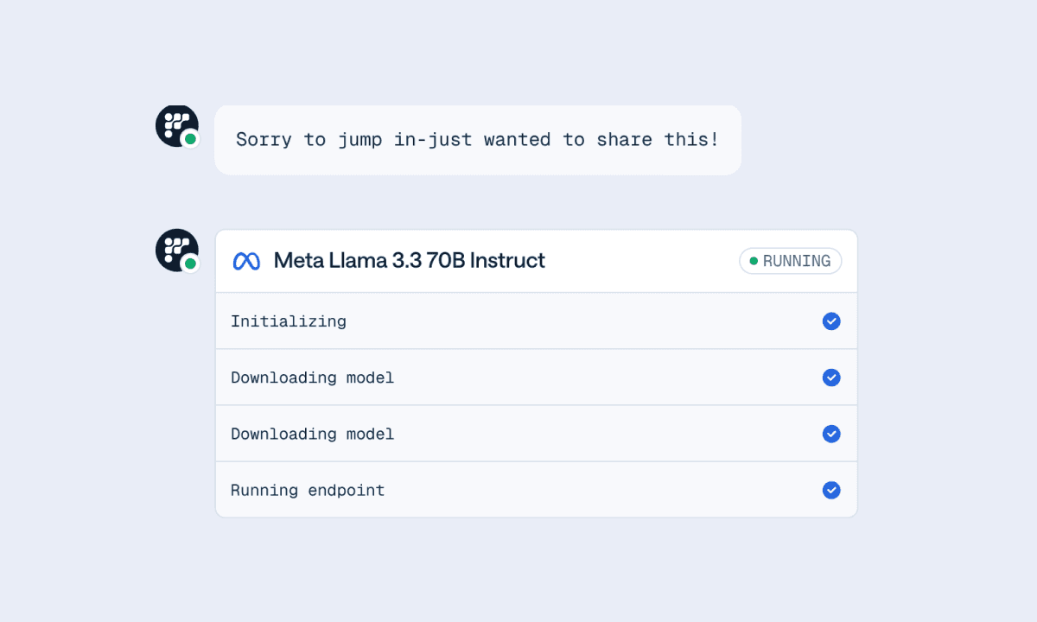This screenshot has height=622, width=1037.
Task: Click the green online dot on the top avatar
Action: [x=190, y=138]
